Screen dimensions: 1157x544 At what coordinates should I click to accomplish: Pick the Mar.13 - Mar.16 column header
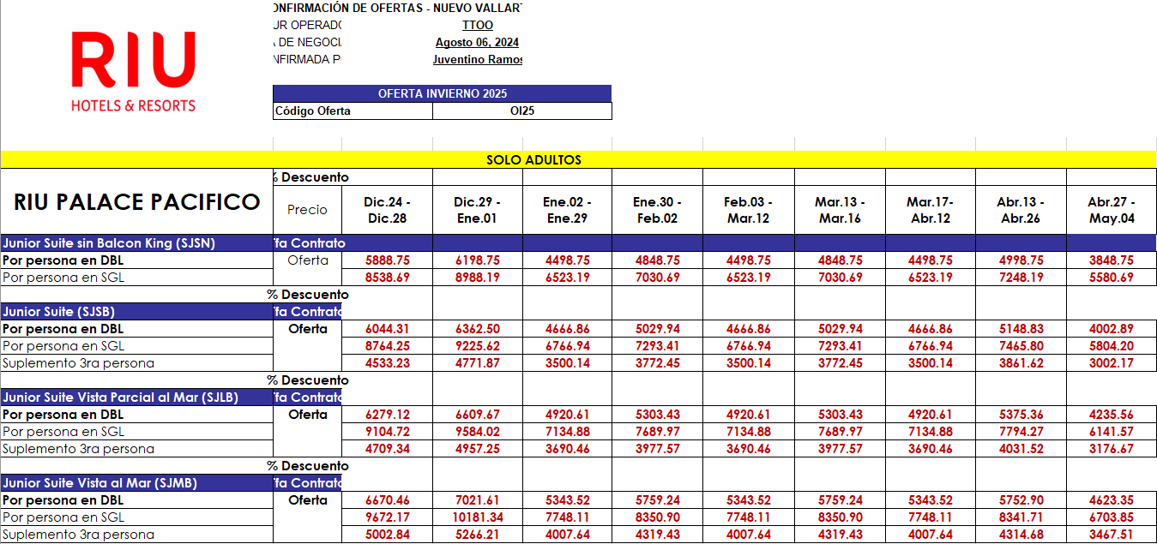[840, 210]
